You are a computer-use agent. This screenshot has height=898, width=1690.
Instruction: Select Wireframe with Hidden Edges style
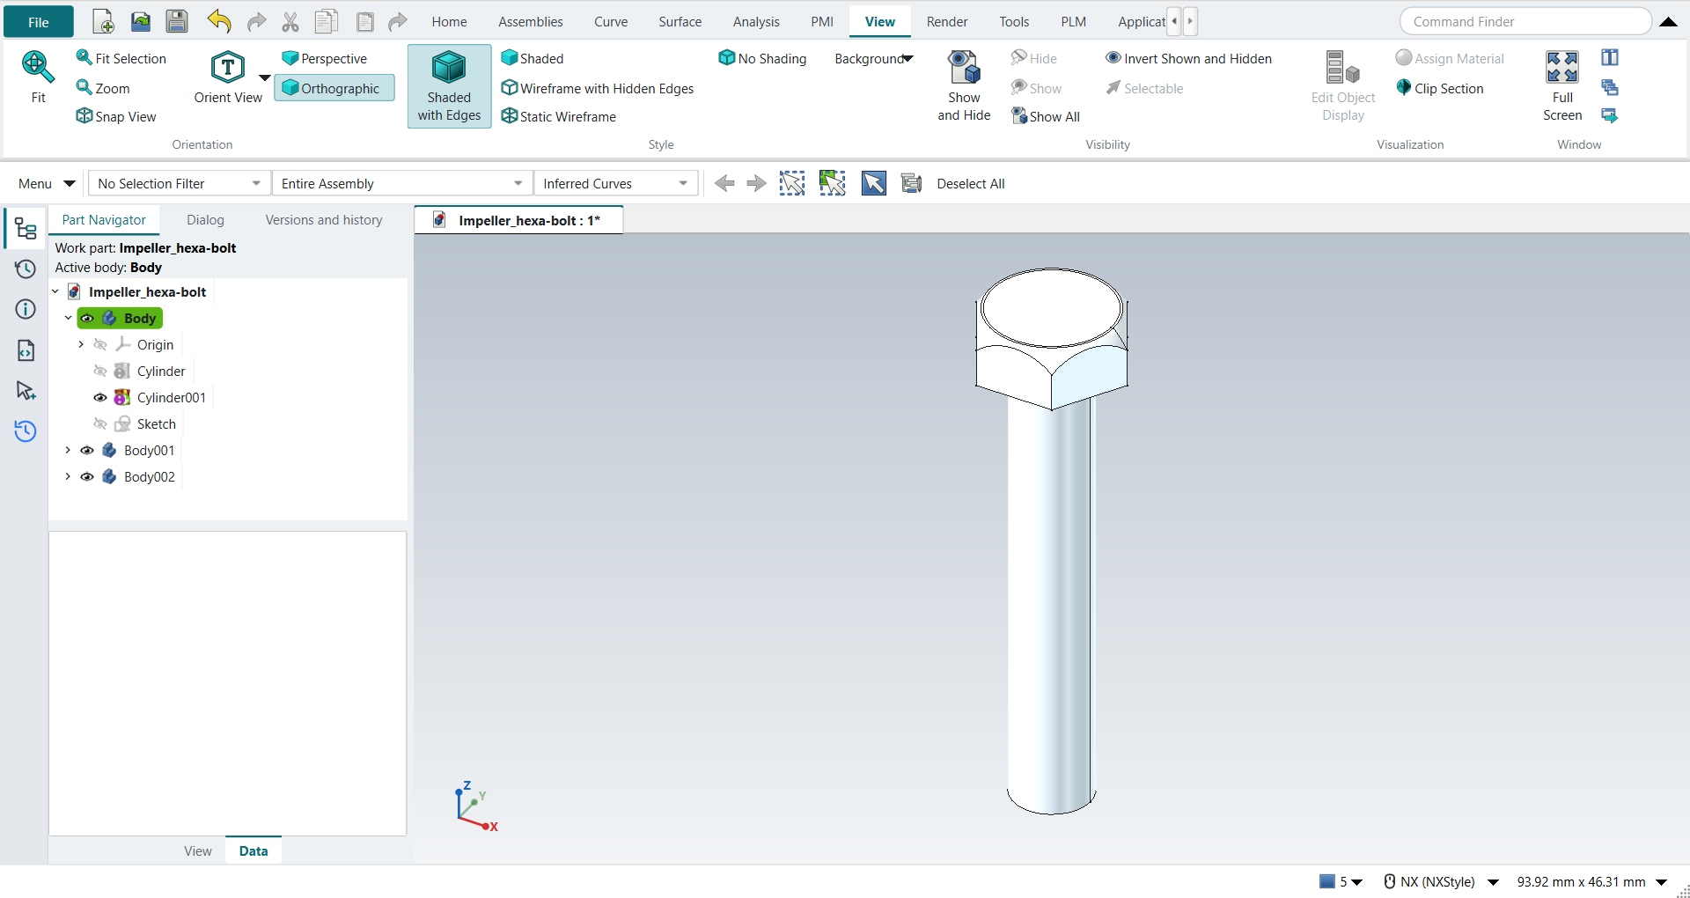click(598, 88)
